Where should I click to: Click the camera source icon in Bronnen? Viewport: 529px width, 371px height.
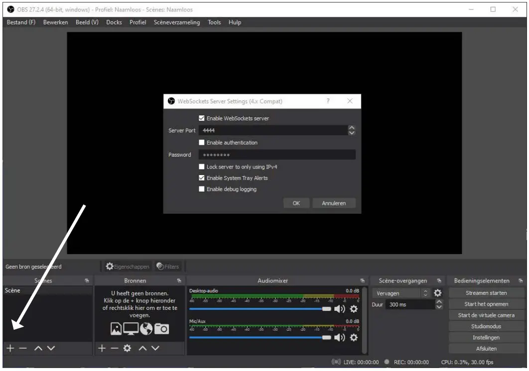(161, 329)
